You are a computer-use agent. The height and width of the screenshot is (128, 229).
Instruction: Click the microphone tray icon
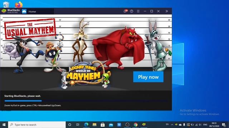pos(184,125)
